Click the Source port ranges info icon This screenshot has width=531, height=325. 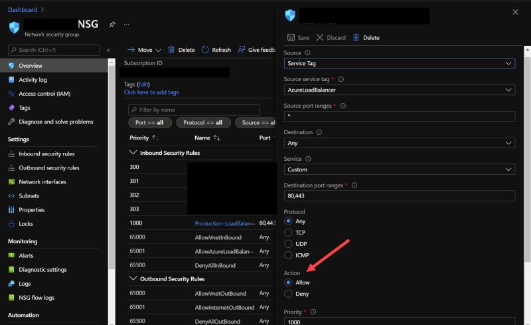tap(343, 106)
